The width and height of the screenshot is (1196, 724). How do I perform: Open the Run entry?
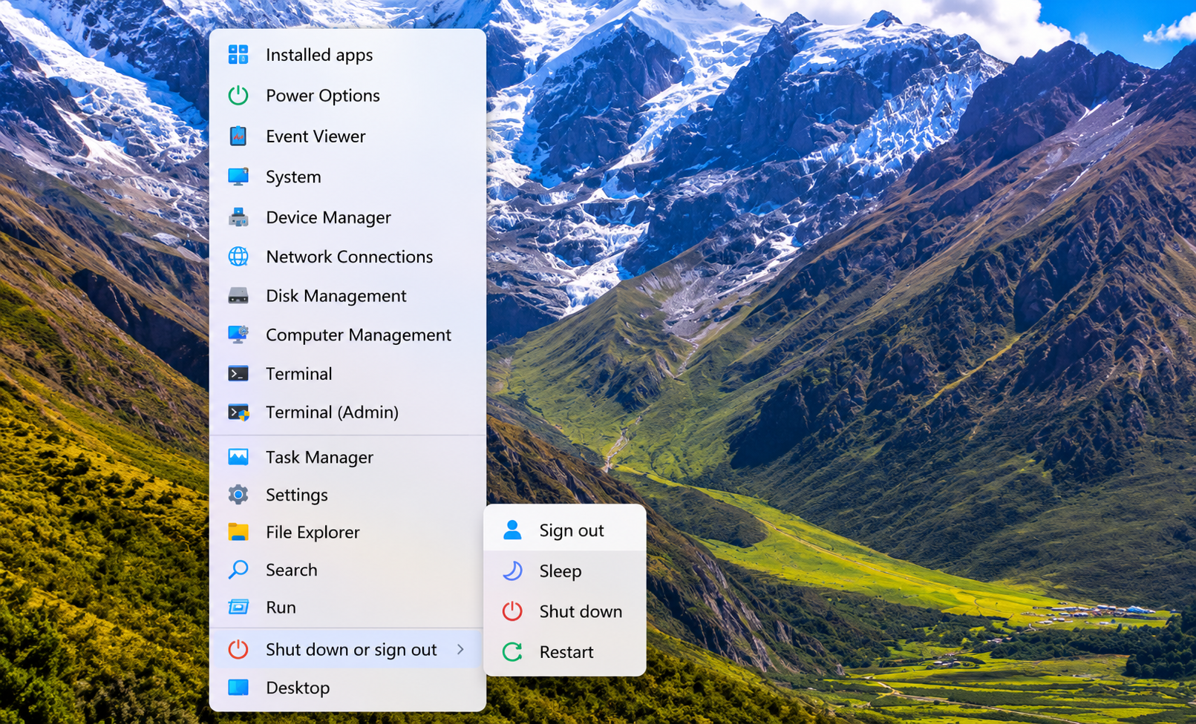(x=347, y=607)
